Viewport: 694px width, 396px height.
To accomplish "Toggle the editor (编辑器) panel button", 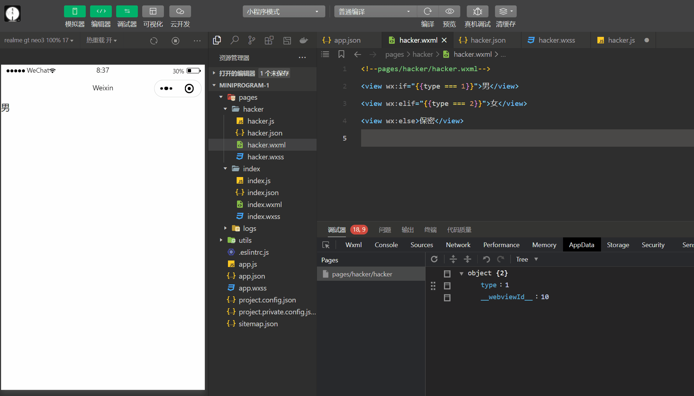I will 101,12.
